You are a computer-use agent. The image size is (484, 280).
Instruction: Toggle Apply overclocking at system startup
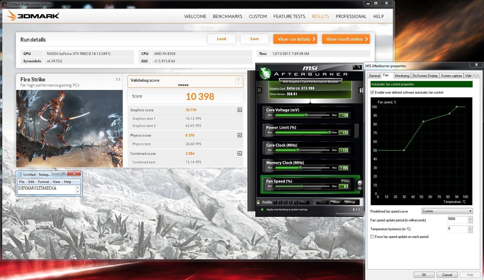tap(262, 209)
